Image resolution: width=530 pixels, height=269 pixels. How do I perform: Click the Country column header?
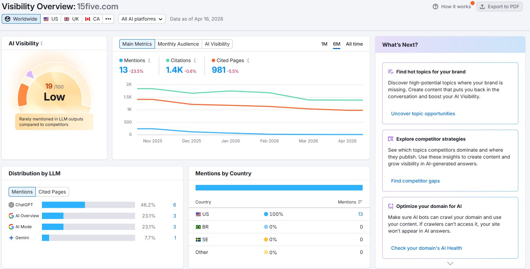(203, 202)
